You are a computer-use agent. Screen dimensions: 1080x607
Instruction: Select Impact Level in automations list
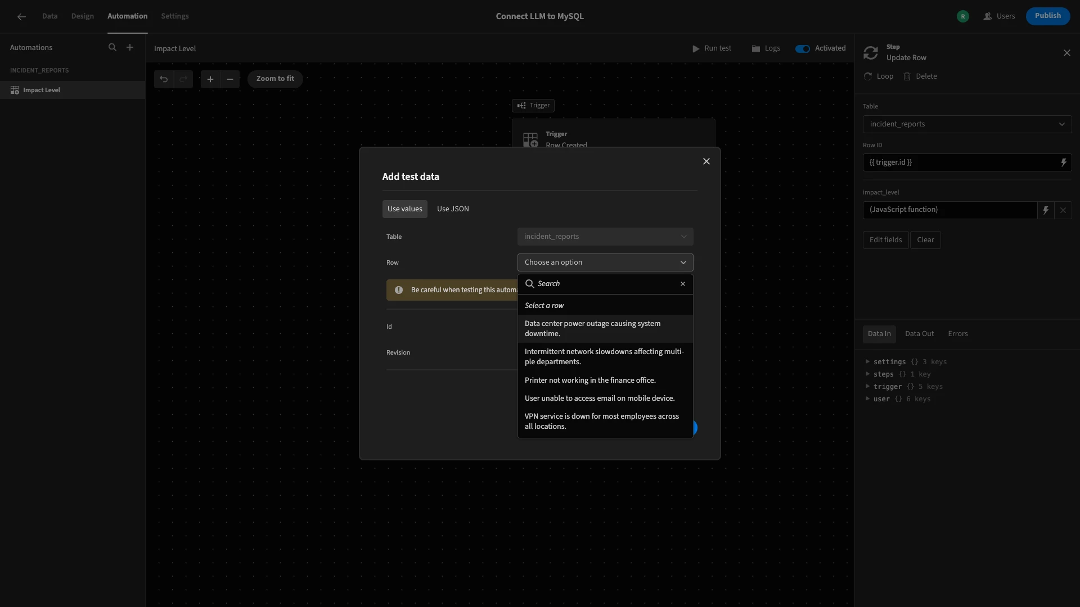[x=73, y=90]
